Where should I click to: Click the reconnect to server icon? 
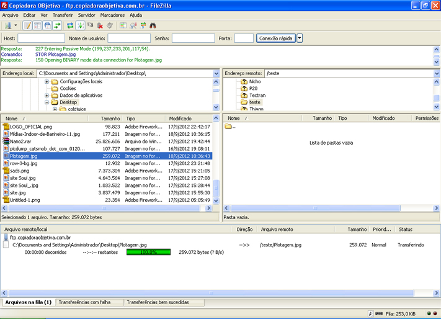click(x=110, y=25)
